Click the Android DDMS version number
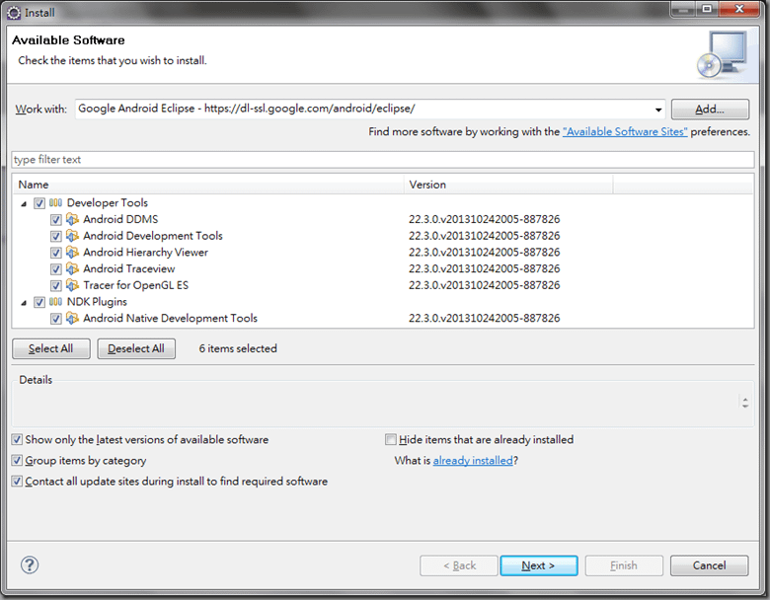Image resolution: width=770 pixels, height=600 pixels. coord(484,219)
